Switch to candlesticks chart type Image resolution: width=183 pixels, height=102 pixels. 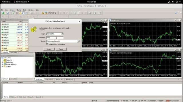pos(64,13)
